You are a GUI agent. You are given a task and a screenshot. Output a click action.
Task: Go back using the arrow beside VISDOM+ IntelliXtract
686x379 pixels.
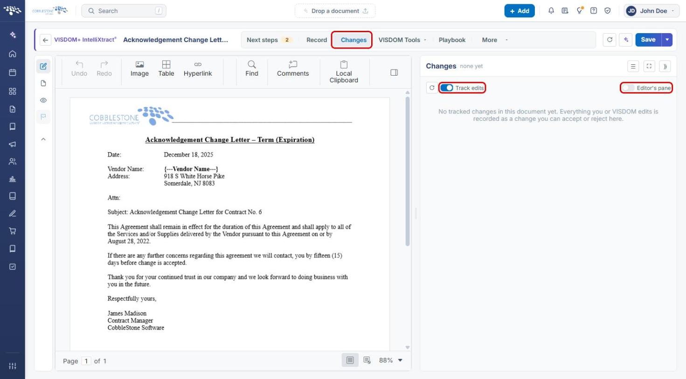45,40
